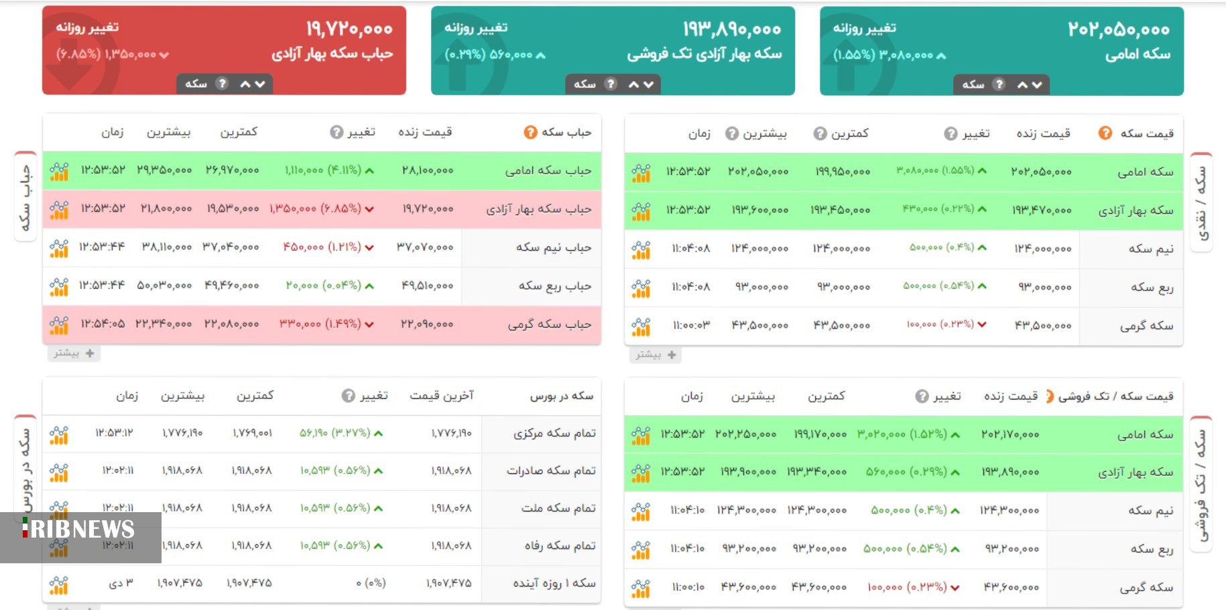Viewport: 1226px width, 610px height.
Task: Click down arrow on red حباب سکه بهار آزادی card
Action: coord(260,84)
